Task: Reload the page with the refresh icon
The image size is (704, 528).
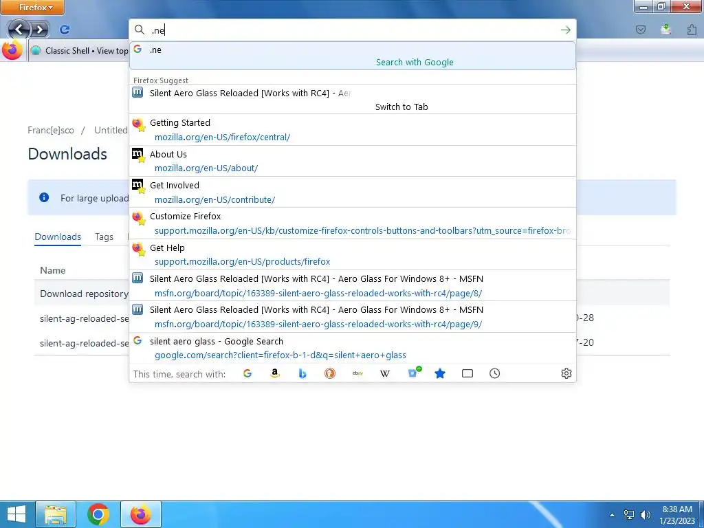Action: (65, 30)
